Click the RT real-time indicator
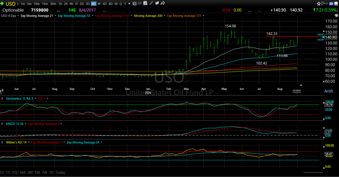Image resolution: width=339 pixels, height=177 pixels. (327, 4)
